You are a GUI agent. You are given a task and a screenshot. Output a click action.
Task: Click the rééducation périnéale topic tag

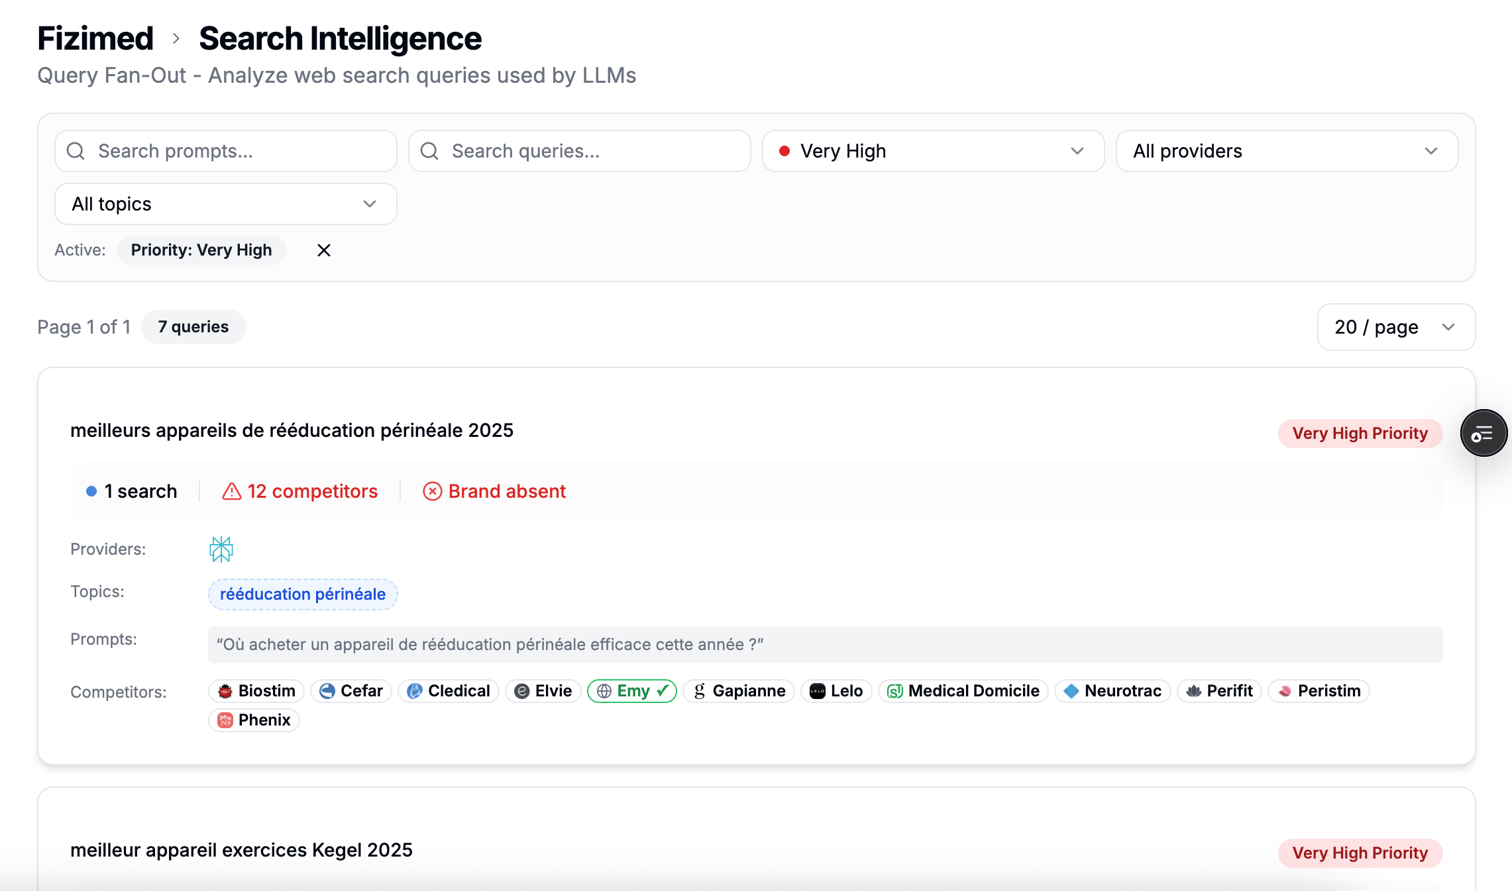pyautogui.click(x=303, y=594)
